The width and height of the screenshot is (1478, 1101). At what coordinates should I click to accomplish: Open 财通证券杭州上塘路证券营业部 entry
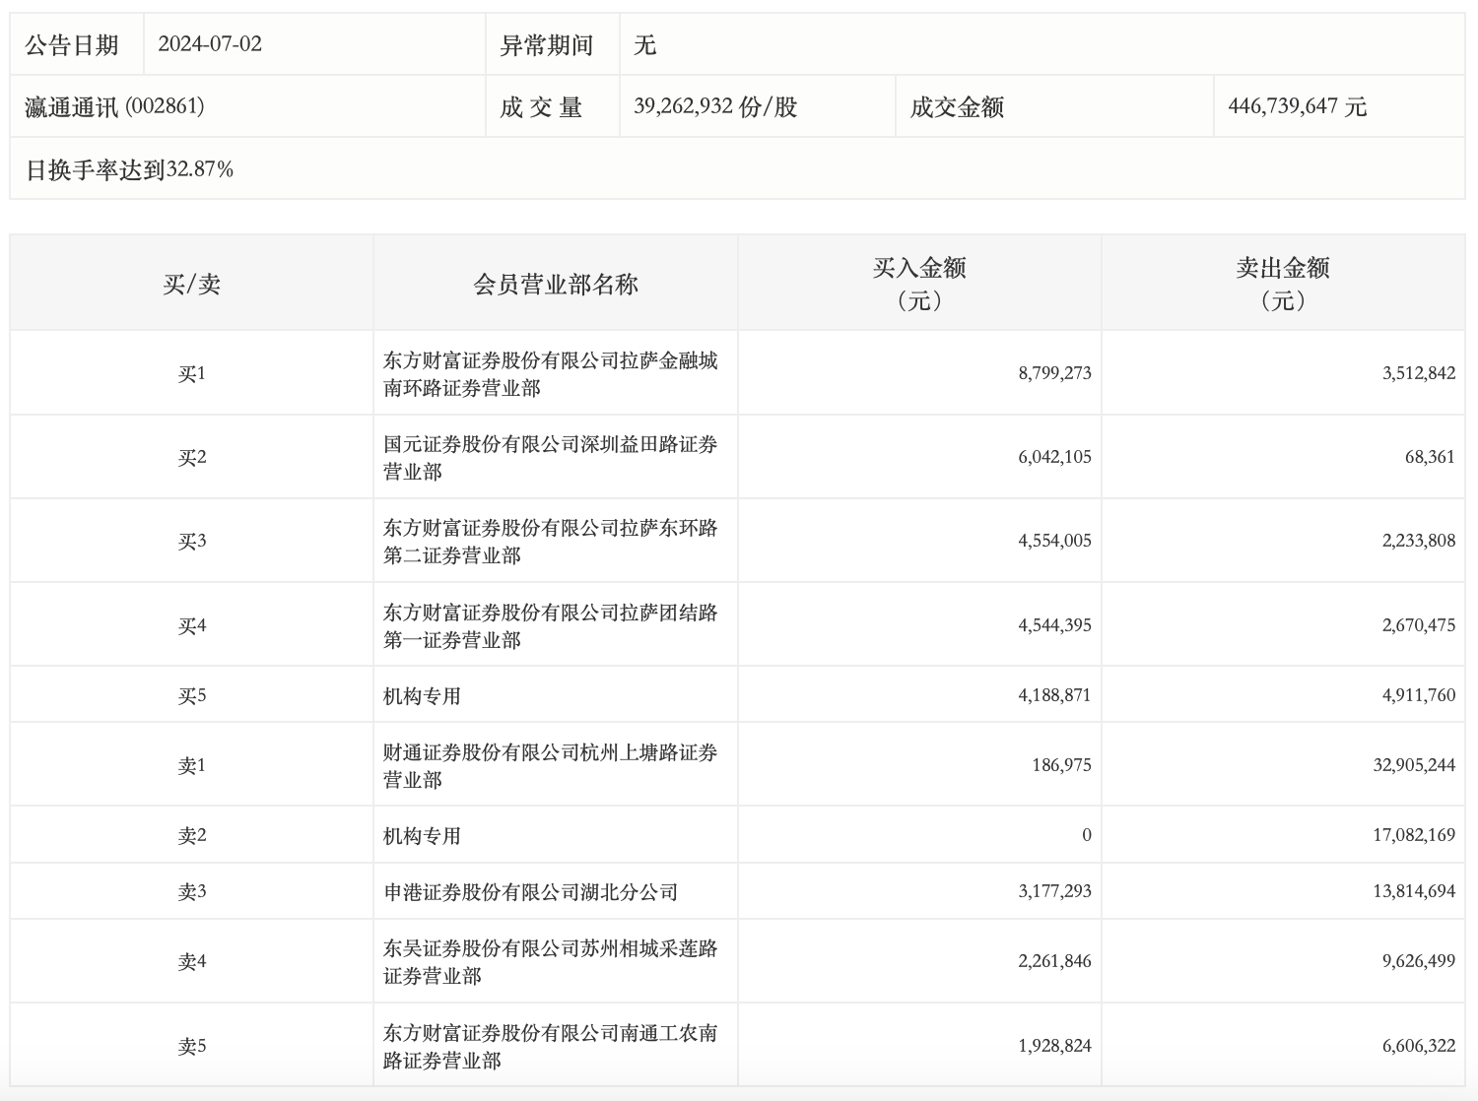tap(550, 766)
